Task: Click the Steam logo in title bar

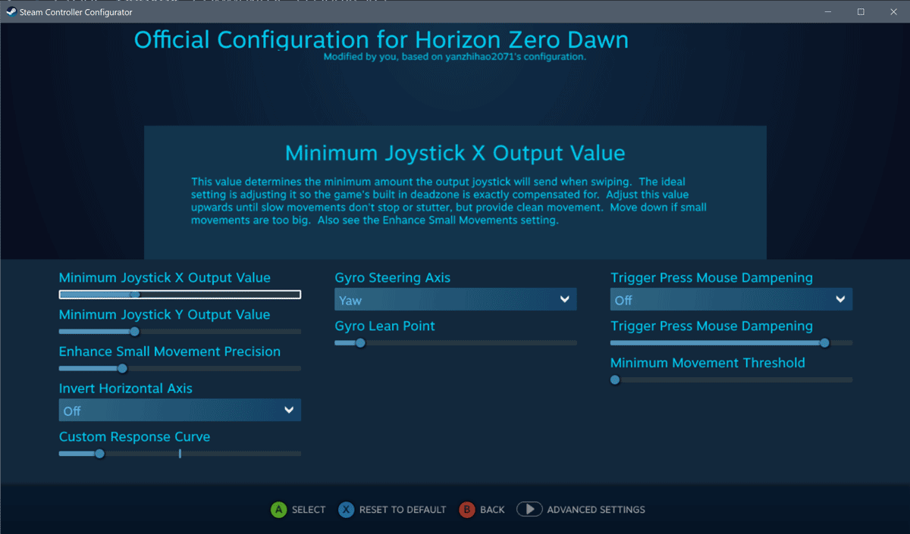Action: (x=11, y=12)
